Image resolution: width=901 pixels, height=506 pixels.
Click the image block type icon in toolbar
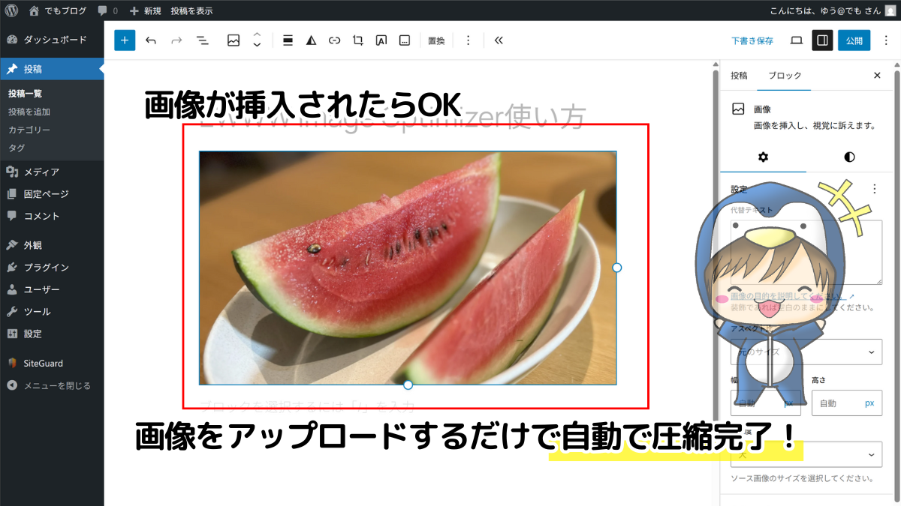click(234, 40)
